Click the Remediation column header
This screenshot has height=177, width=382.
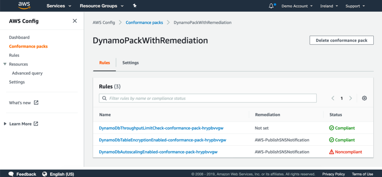[267, 114]
